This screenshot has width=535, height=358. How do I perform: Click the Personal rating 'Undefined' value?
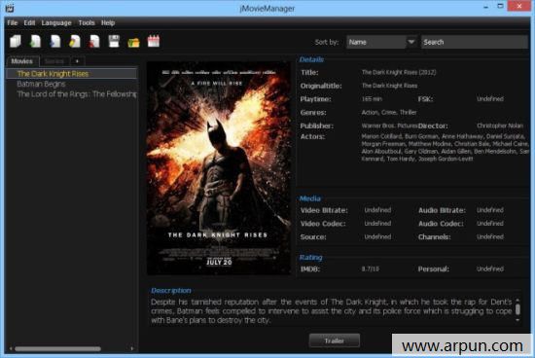tap(490, 268)
